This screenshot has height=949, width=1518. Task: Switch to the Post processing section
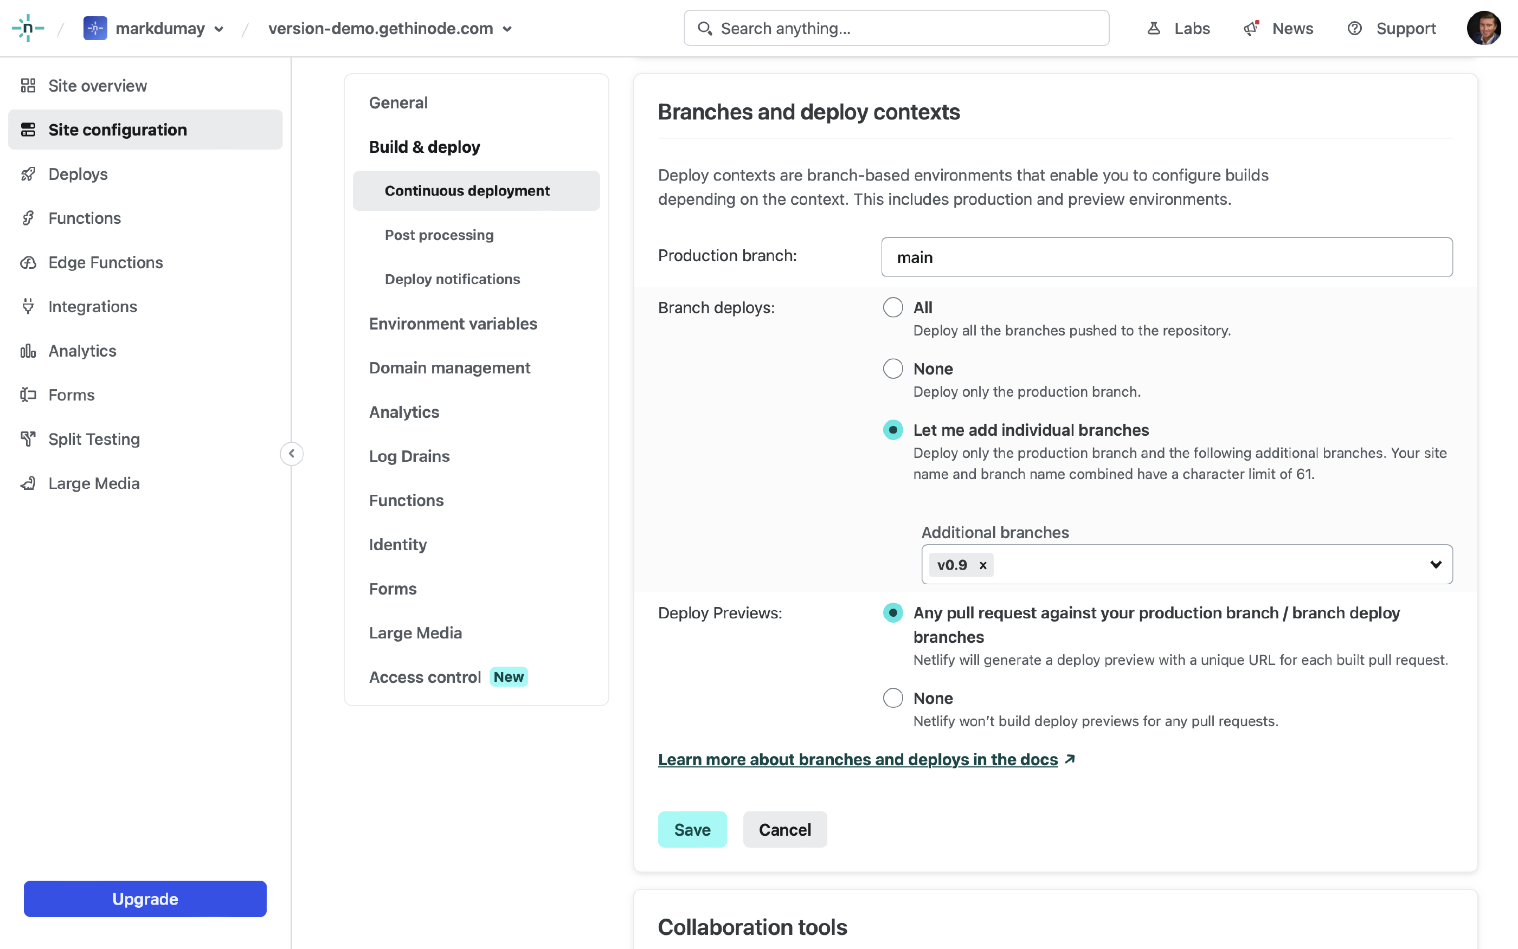coord(439,235)
